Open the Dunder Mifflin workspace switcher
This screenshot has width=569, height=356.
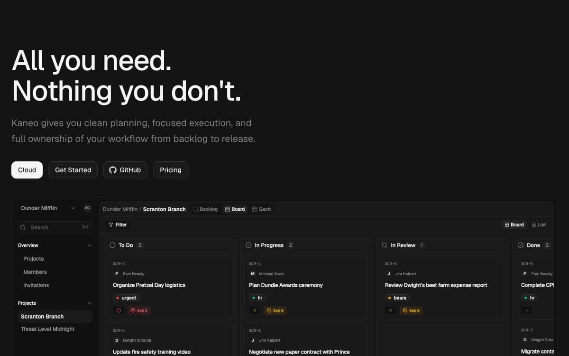click(48, 208)
